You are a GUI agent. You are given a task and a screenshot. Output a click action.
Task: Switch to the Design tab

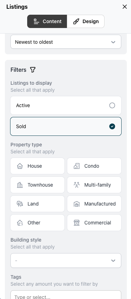[x=86, y=21]
